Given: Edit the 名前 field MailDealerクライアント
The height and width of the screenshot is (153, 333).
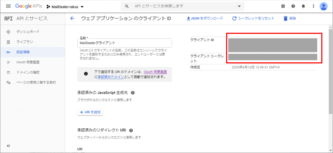Looking at the screenshot, I should 125,43.
